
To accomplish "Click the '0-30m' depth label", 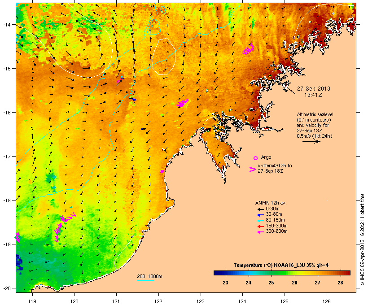I will pyautogui.click(x=272, y=209).
